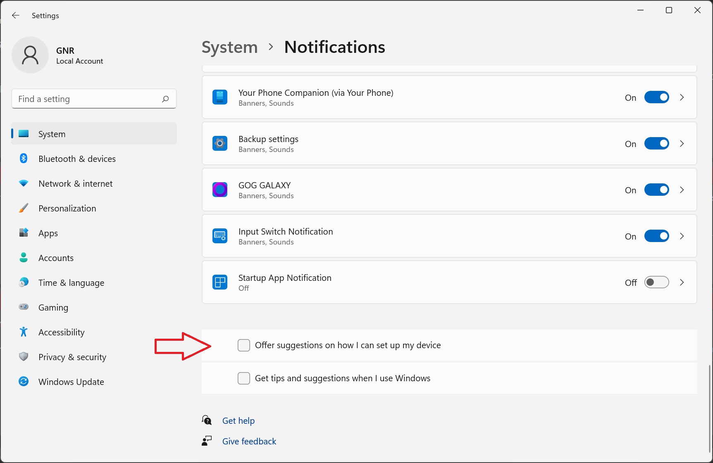Click the GOG GALAXY app icon

[x=220, y=190]
